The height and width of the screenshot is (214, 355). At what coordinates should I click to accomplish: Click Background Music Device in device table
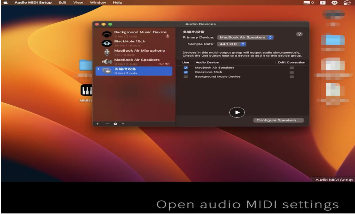point(218,77)
